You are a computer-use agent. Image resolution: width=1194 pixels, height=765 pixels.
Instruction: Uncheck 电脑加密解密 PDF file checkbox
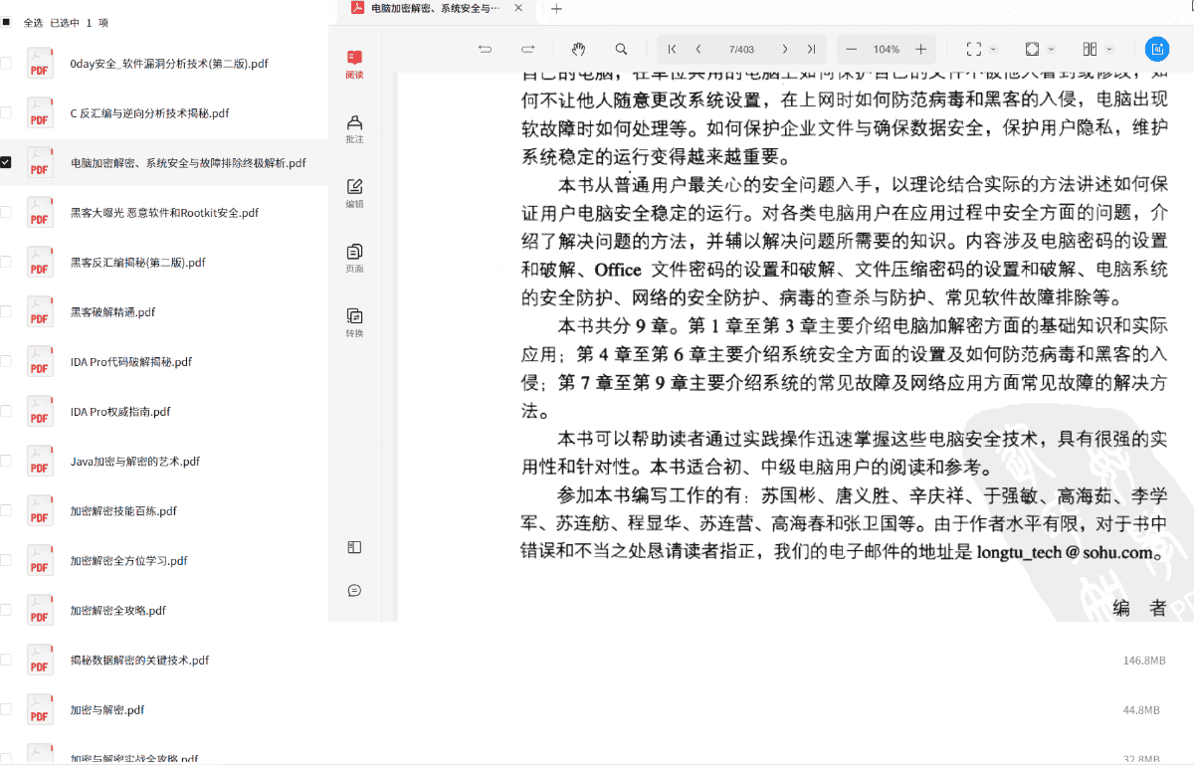point(6,162)
